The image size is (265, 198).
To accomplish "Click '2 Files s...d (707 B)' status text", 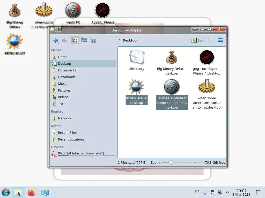I will pyautogui.click(x=132, y=162).
